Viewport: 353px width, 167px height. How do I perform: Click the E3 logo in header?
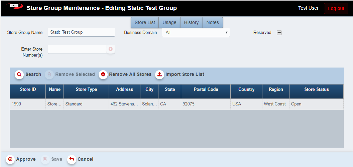(x=14, y=7)
